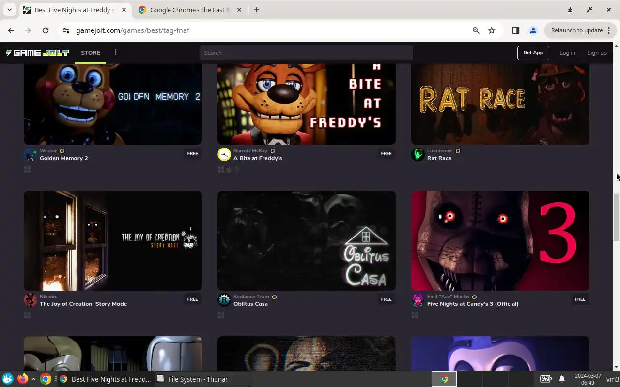620x387 pixels.
Task: Bookmark this page with the star
Action: (x=492, y=30)
